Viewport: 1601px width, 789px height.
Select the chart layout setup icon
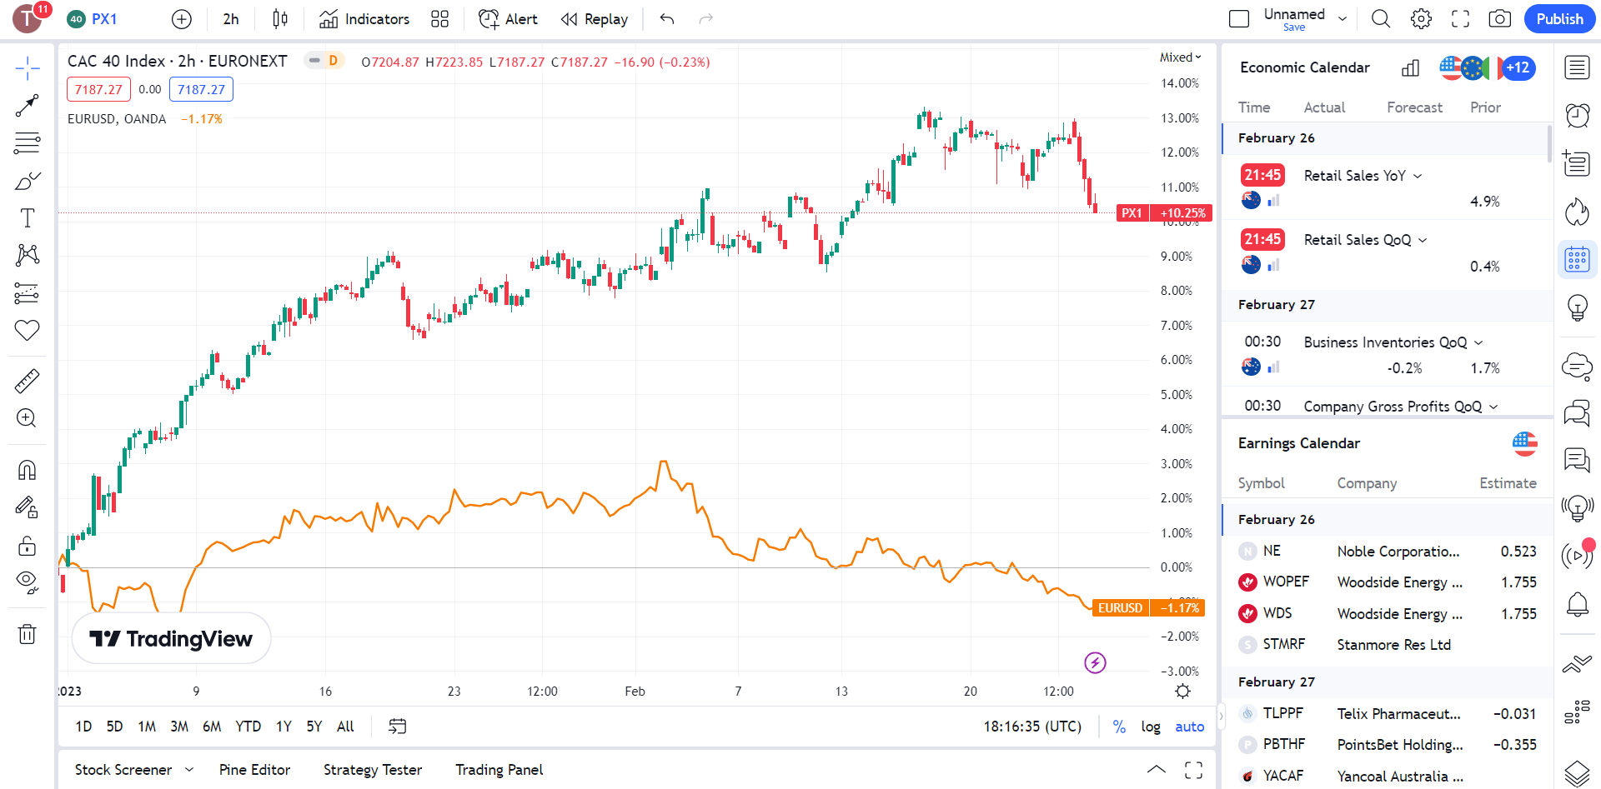1239,19
